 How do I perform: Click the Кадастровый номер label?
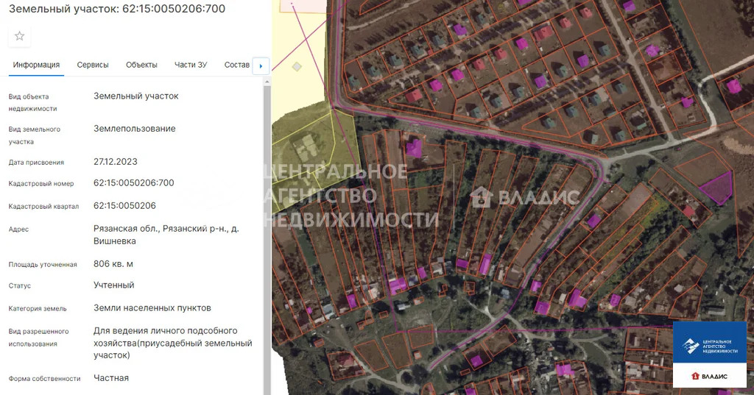click(x=41, y=184)
